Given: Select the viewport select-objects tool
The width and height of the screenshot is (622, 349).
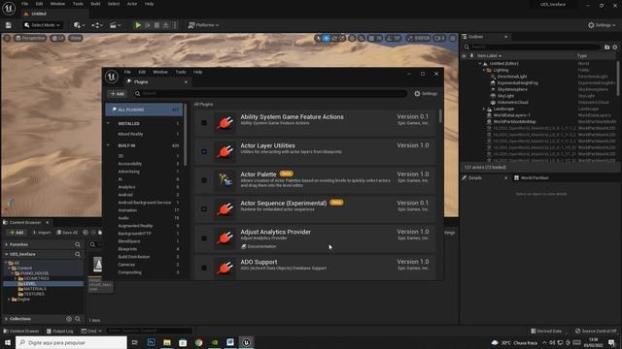Looking at the screenshot, I should click(318, 38).
